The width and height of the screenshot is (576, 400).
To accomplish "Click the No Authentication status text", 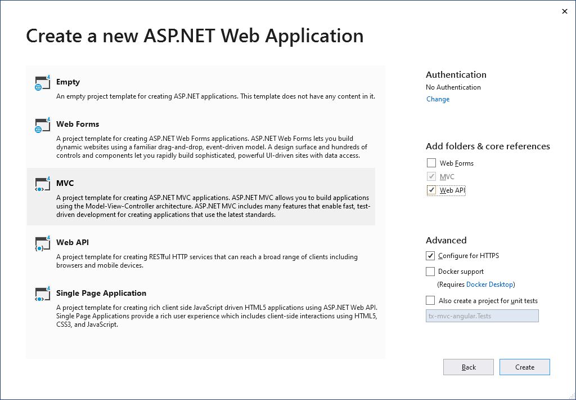I will (x=453, y=87).
